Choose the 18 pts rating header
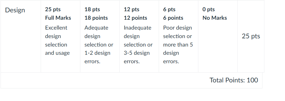 click(x=92, y=9)
